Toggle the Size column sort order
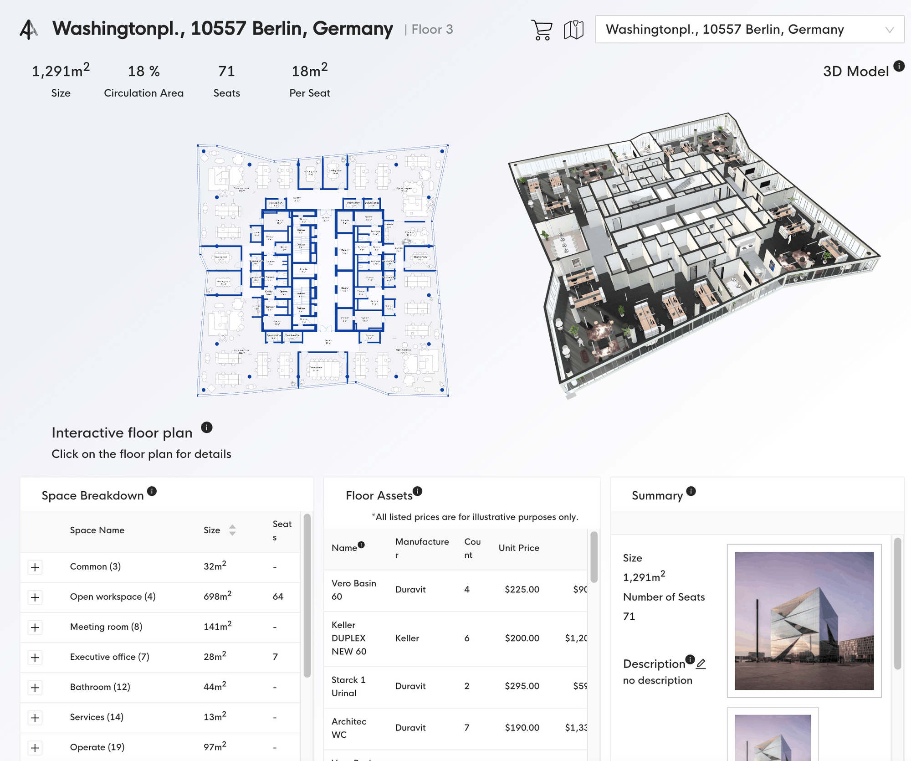Image resolution: width=911 pixels, height=761 pixels. (x=233, y=530)
